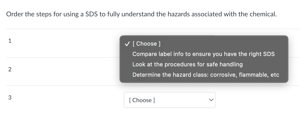307x119 pixels.
Task: Click the chevron arrow on step 3 dropdown
Action: click(211, 100)
